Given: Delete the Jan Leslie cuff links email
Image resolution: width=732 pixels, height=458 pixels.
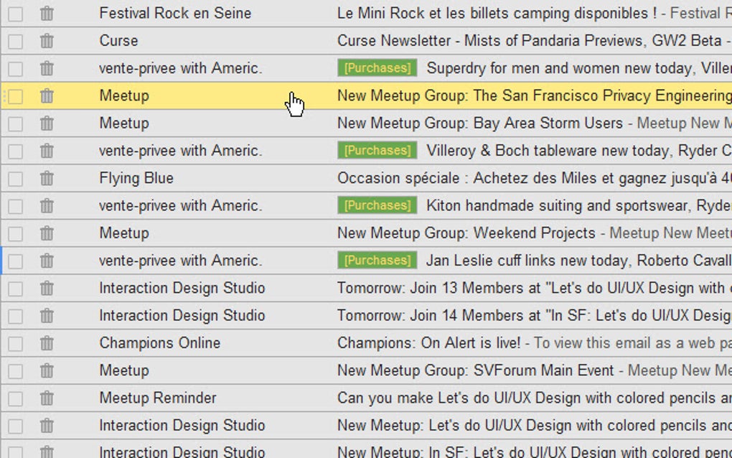Looking at the screenshot, I should click(x=47, y=260).
